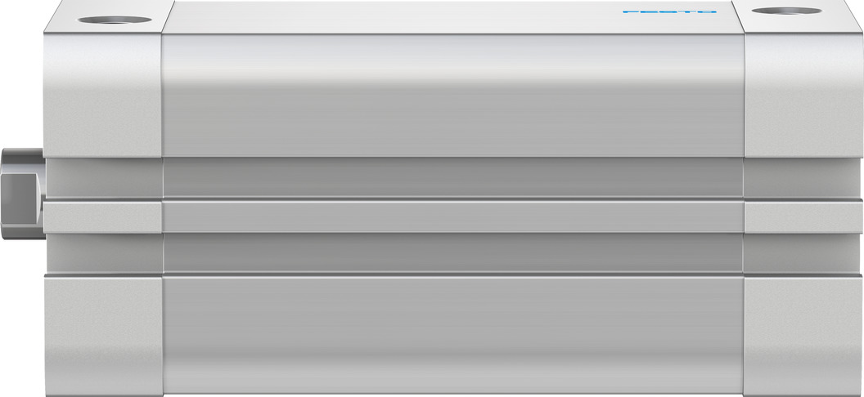The image size is (864, 397).
Task: Click the middle rib on right end cap
Action: (x=803, y=216)
